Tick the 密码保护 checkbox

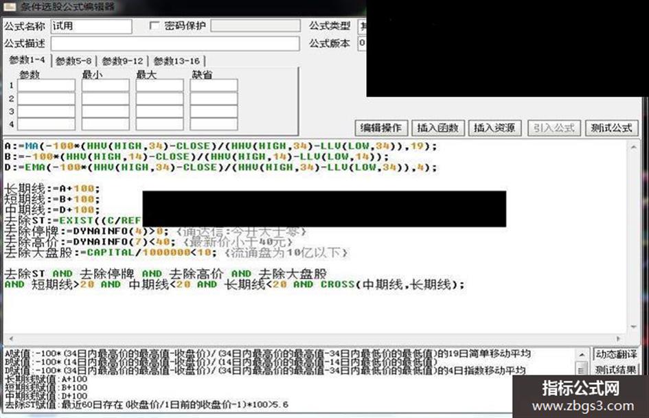154,25
